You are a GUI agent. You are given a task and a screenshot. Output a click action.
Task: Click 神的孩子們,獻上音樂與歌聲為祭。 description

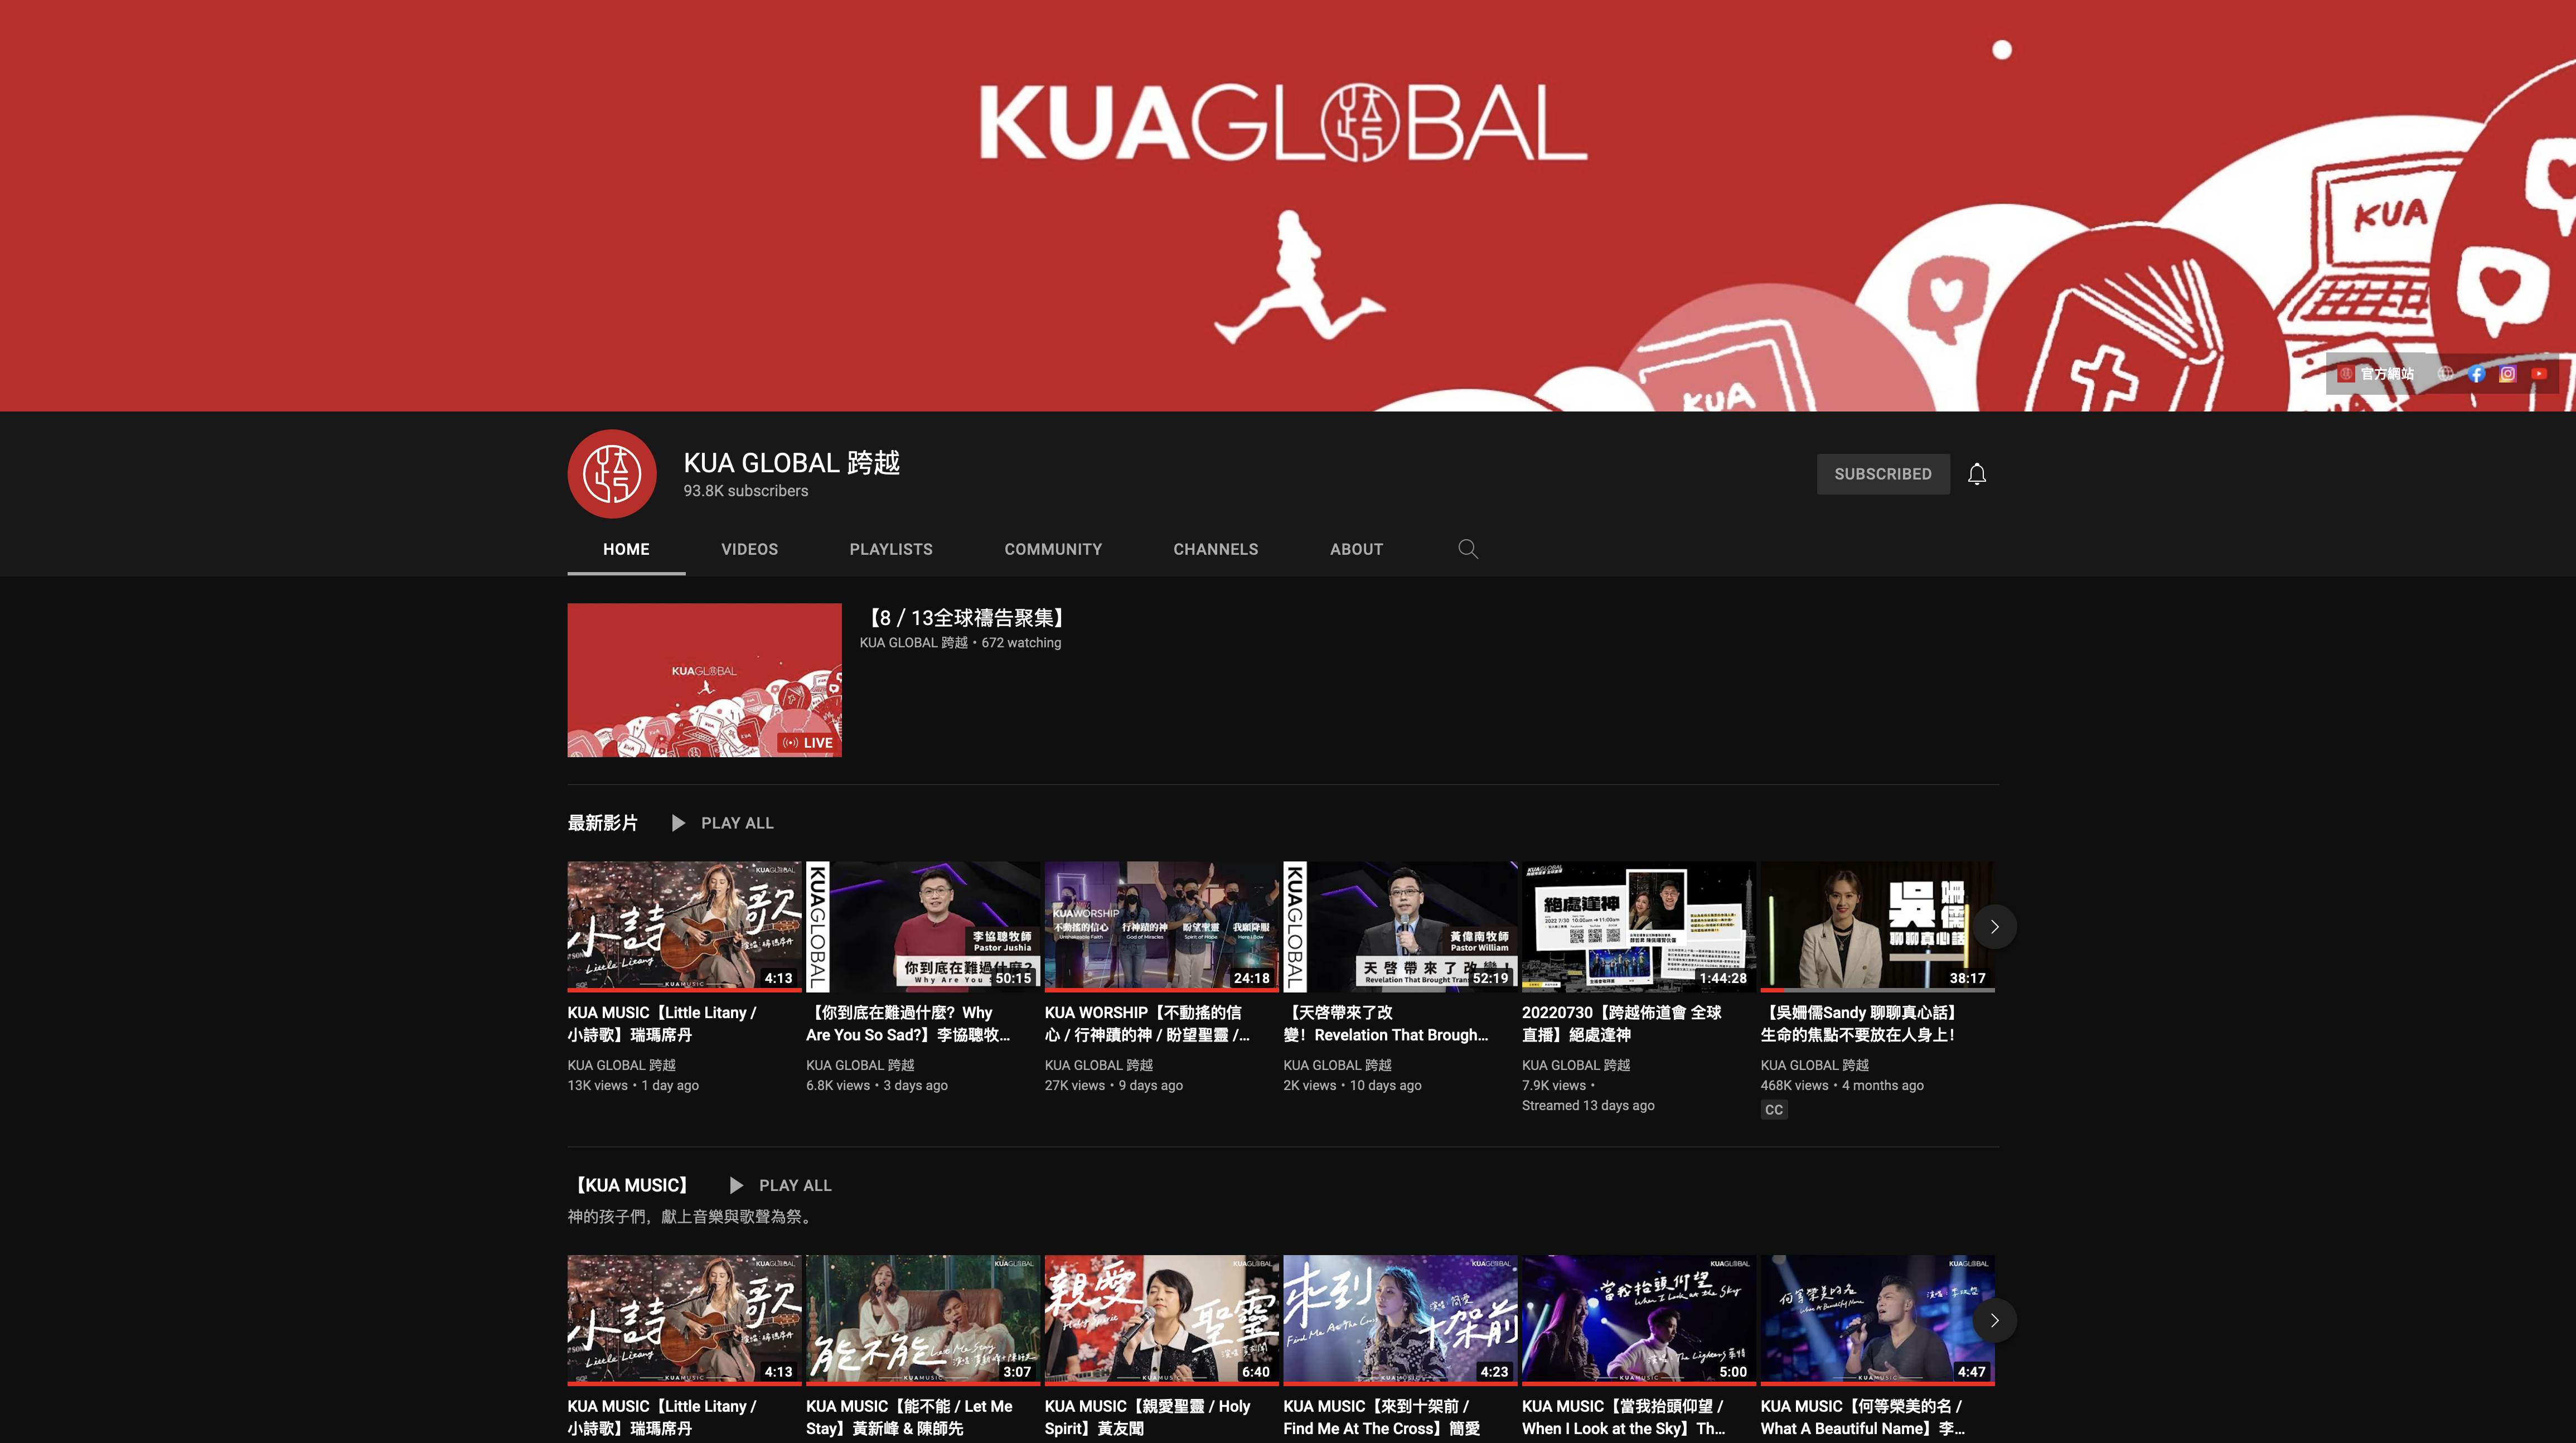692,1217
